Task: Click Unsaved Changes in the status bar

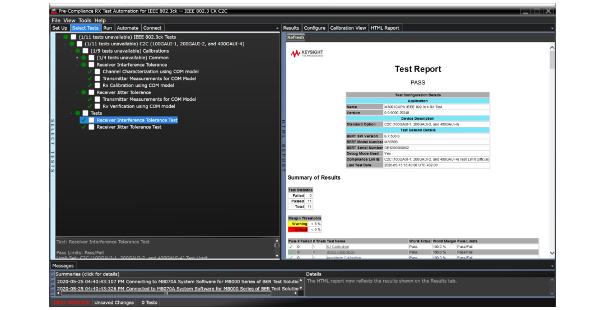Action: point(114,303)
